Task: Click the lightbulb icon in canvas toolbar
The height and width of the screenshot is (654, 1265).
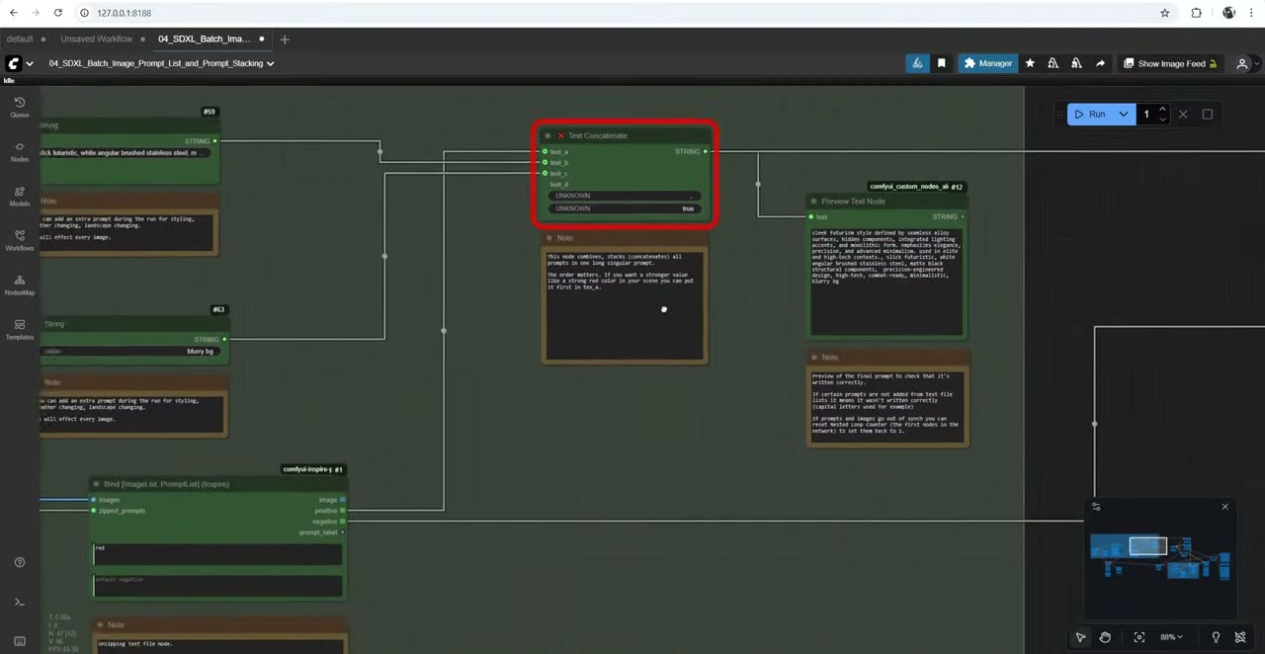Action: tap(1216, 637)
